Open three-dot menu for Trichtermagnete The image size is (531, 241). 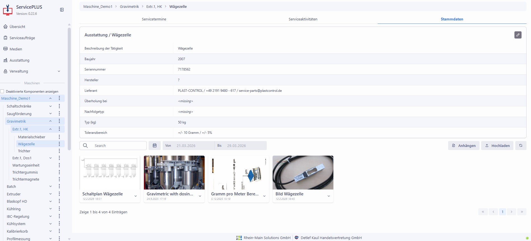point(59,179)
